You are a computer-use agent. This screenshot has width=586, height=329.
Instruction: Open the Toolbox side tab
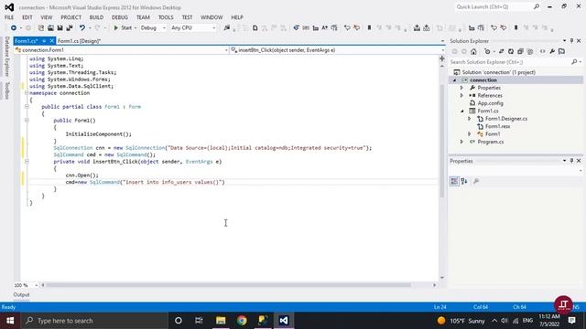point(6,90)
